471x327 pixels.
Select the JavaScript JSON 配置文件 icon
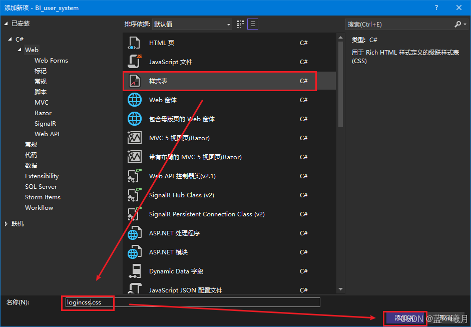(x=134, y=288)
